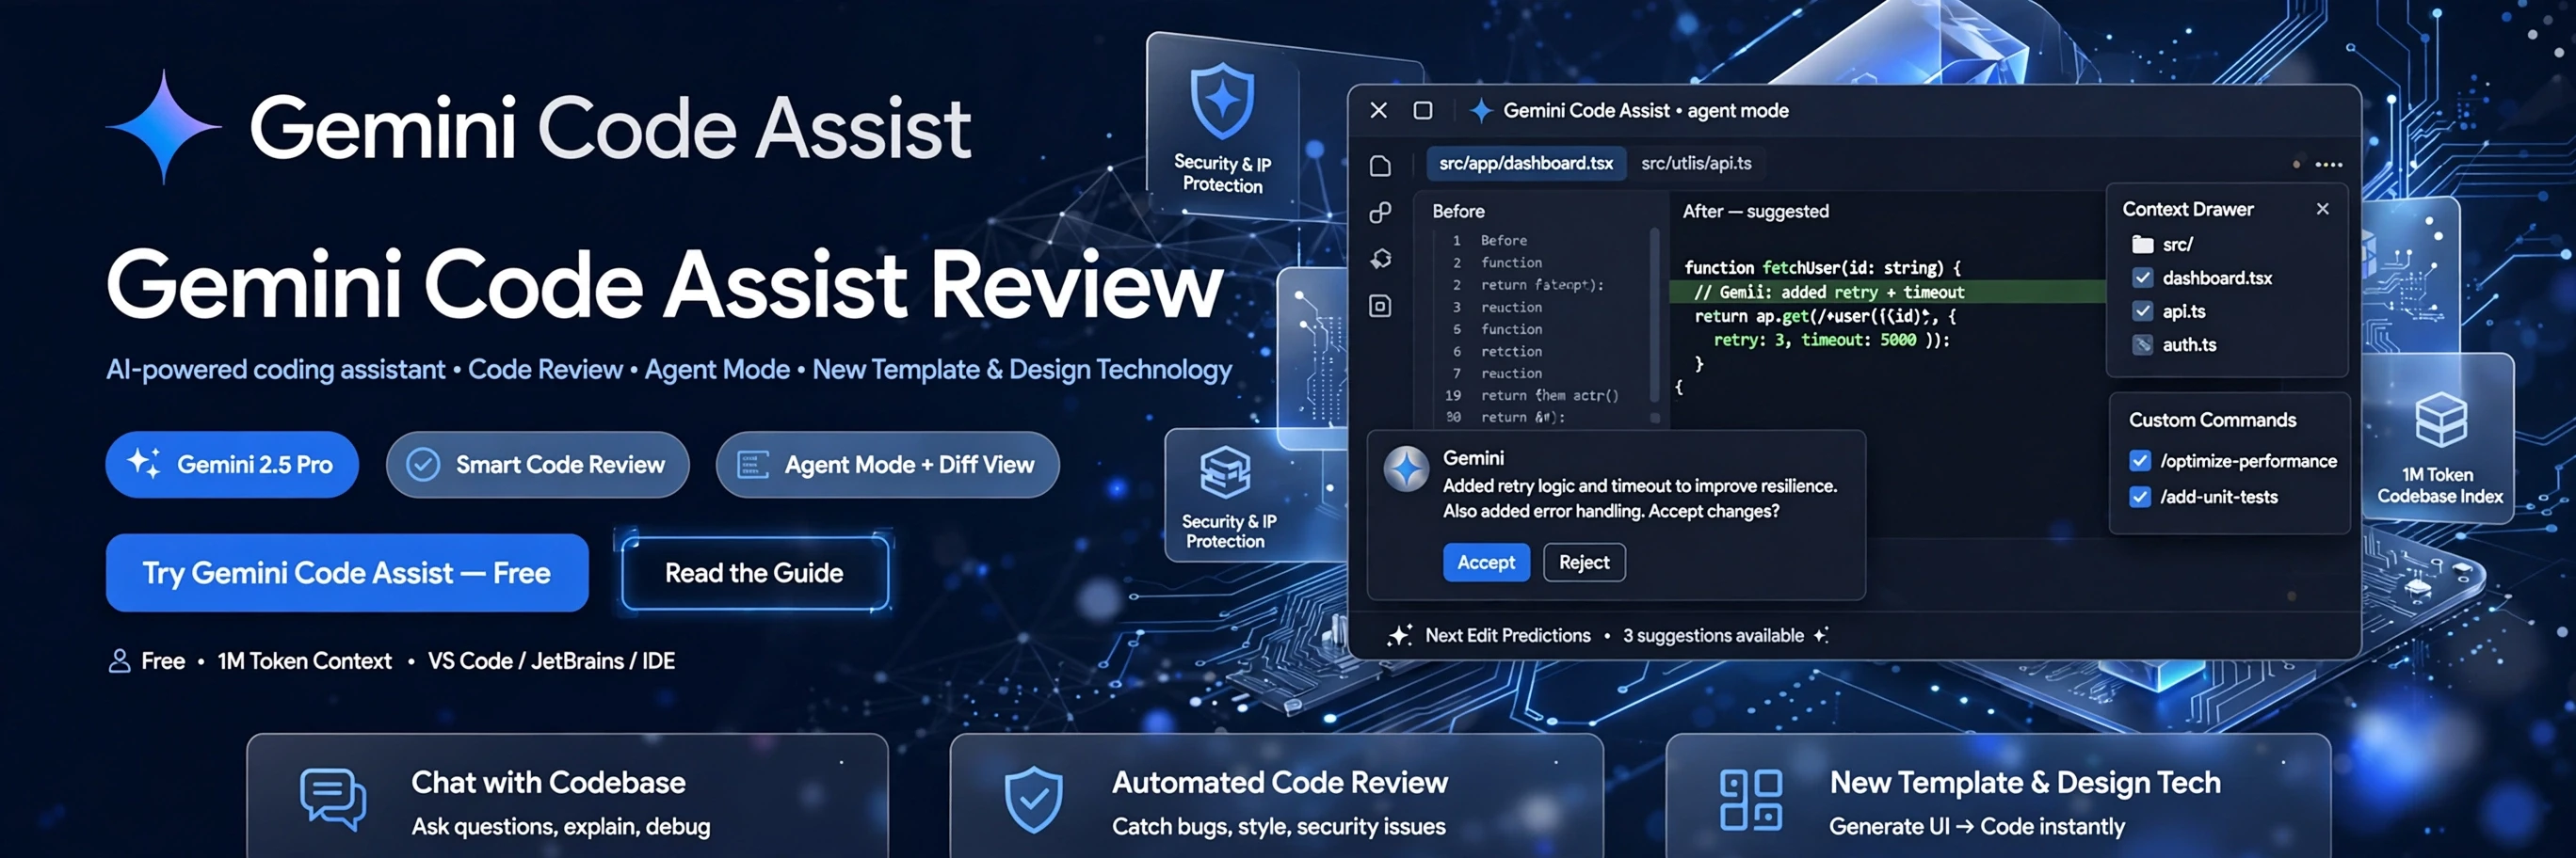Toggle the /add-unit-tests checkbox

[x=2139, y=497]
